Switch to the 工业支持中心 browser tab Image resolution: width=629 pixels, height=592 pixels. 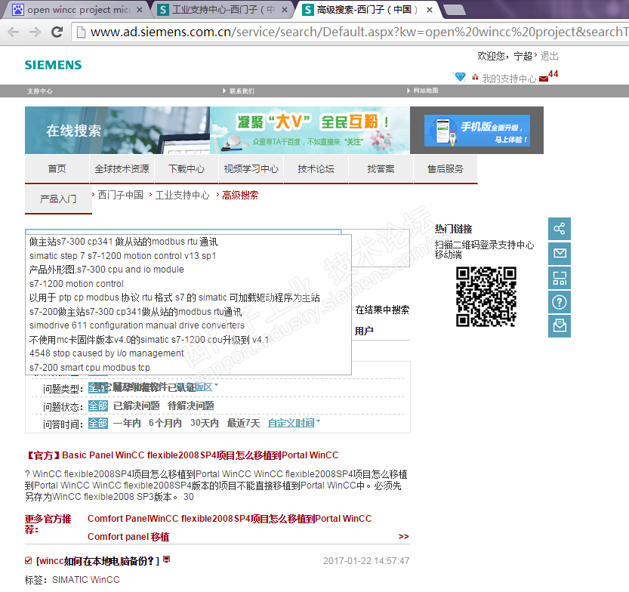point(224,10)
